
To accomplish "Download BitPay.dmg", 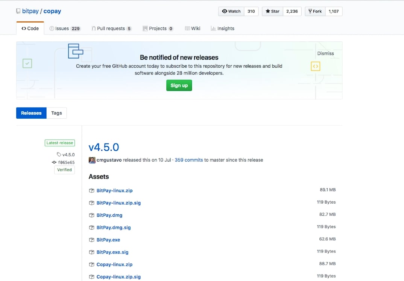I will click(x=109, y=215).
